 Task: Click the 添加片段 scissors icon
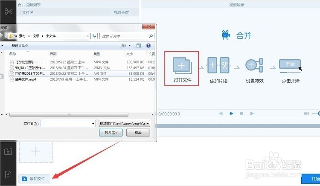224,65
